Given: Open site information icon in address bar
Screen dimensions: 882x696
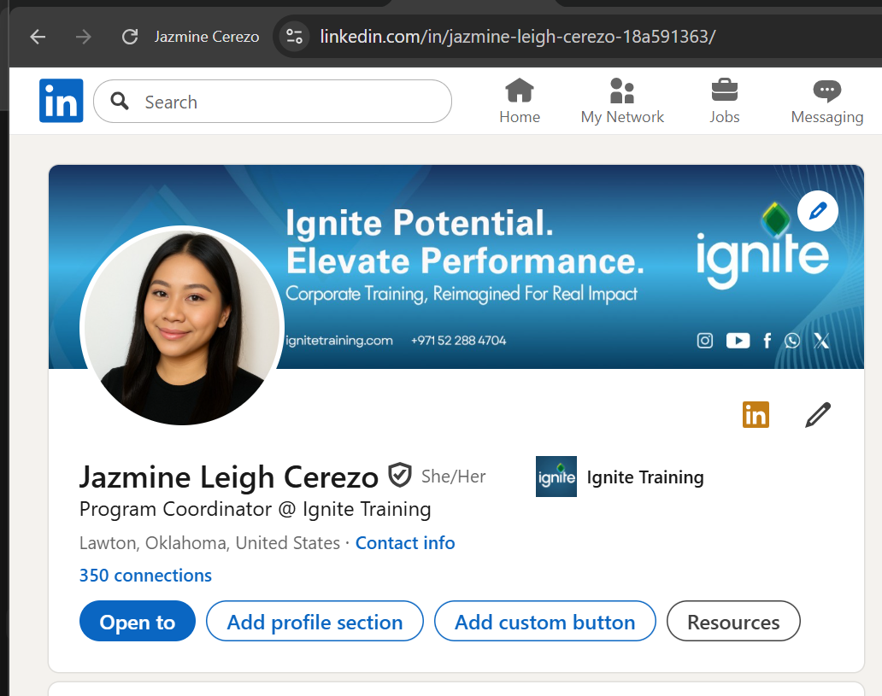Looking at the screenshot, I should click(294, 37).
